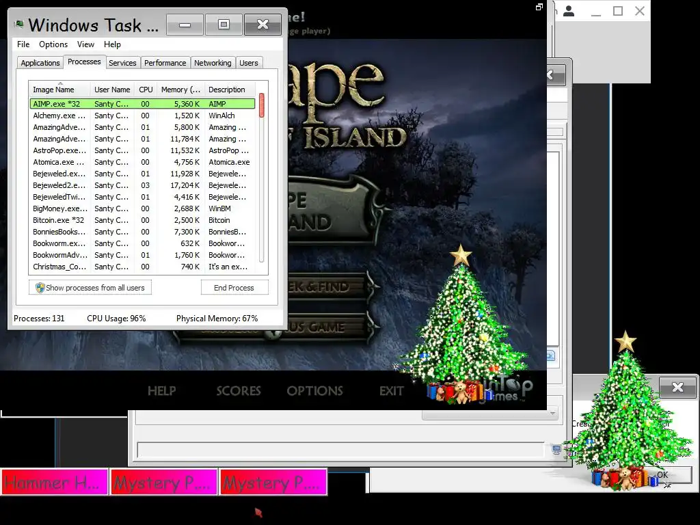Select the Bejeweled2.e... process row
The height and width of the screenshot is (525, 700).
(142, 185)
